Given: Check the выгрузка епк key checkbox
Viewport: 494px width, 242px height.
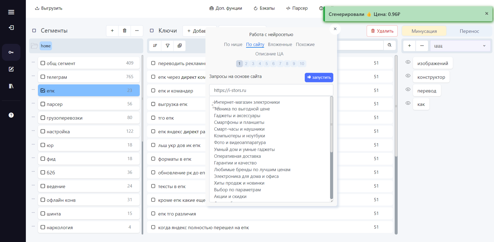Looking at the screenshot, I should click(x=153, y=104).
